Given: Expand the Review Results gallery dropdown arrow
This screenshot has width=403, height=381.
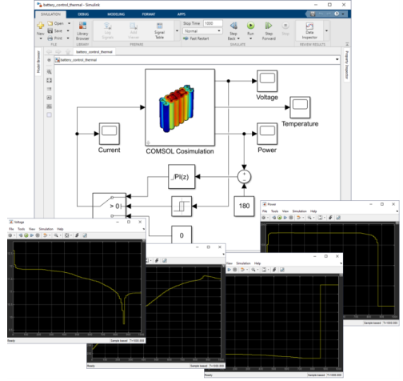Looking at the screenshot, I should coord(326,31).
